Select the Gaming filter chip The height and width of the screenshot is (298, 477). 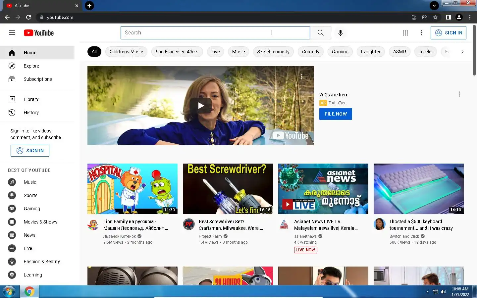click(x=340, y=52)
